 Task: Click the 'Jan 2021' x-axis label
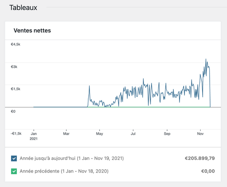[x=33, y=136]
